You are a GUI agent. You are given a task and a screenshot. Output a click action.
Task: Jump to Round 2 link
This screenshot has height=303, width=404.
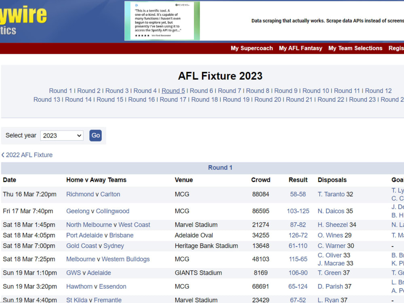(x=88, y=90)
